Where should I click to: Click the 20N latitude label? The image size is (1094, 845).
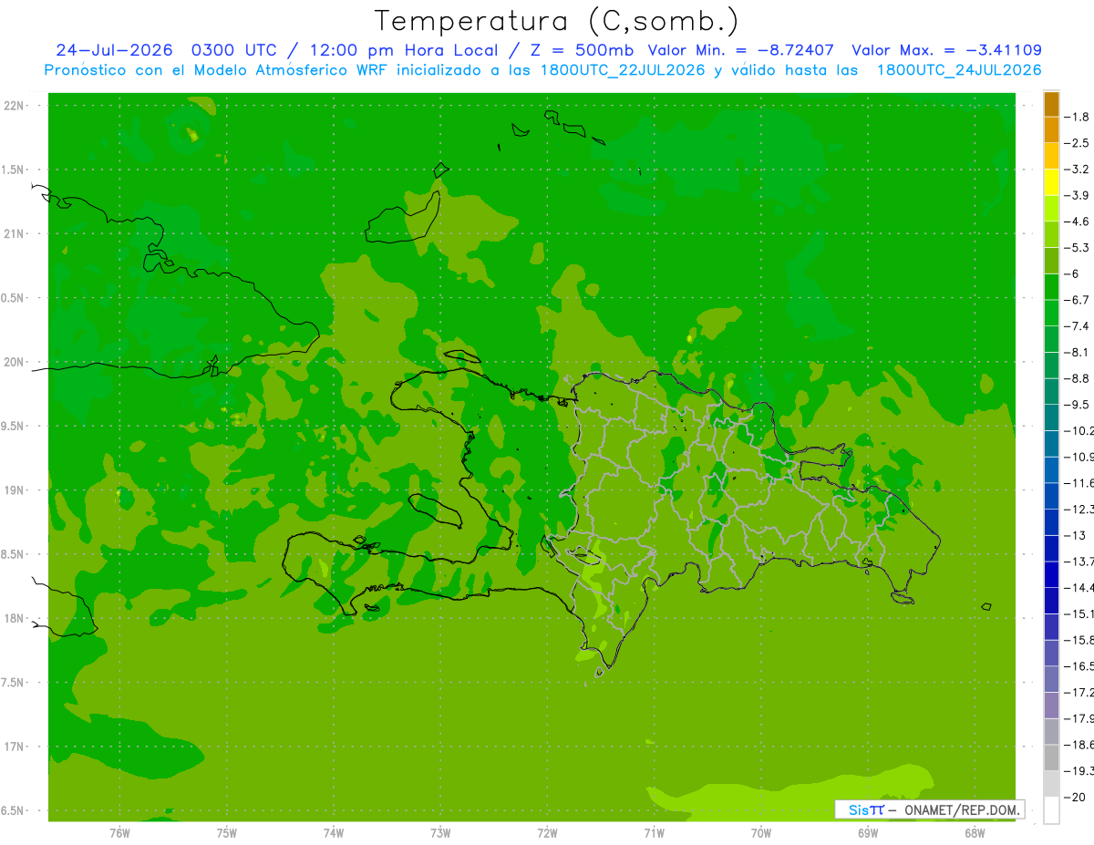(x=14, y=362)
